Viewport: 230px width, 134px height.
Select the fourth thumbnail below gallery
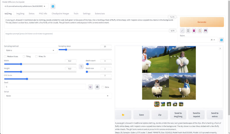pyautogui.click(x=175, y=104)
